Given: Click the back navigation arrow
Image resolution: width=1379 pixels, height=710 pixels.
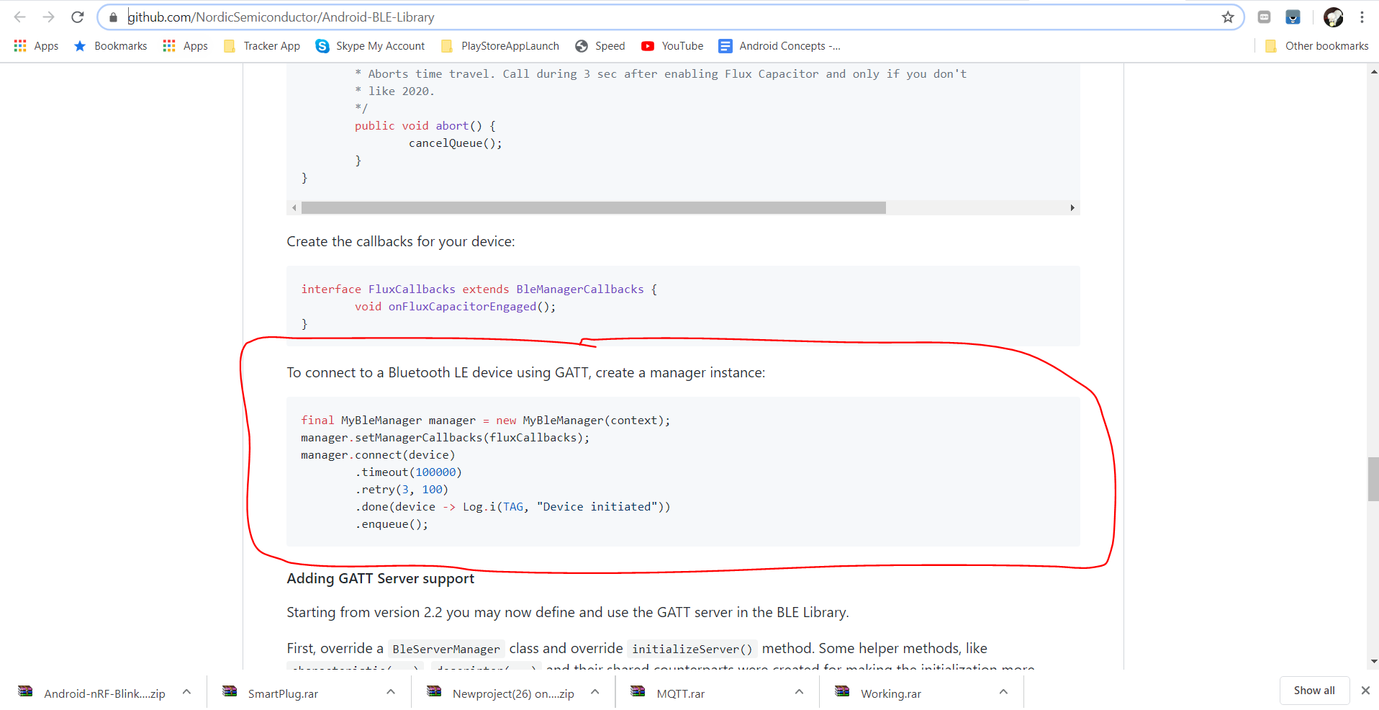Looking at the screenshot, I should click(19, 17).
